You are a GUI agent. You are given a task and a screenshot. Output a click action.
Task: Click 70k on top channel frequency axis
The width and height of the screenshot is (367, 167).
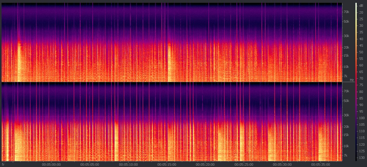coord(346,12)
